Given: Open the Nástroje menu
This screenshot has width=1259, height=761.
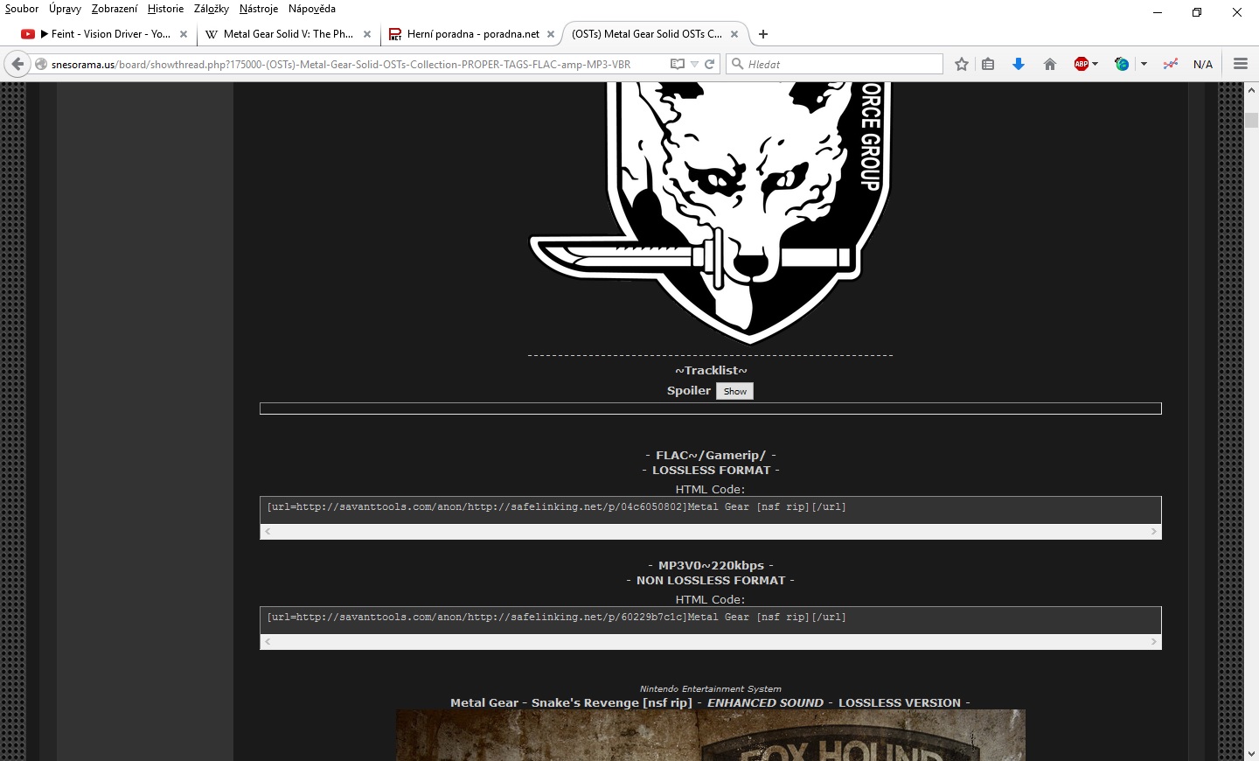Looking at the screenshot, I should pos(259,9).
